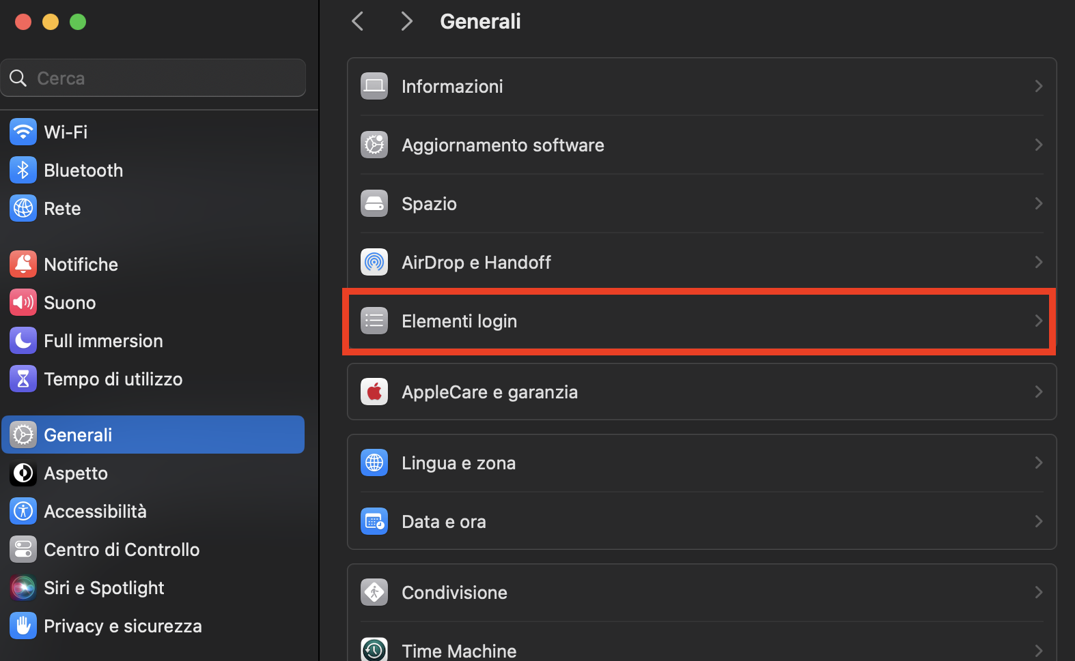This screenshot has width=1075, height=661.
Task: Click the Centro di Controllo icon
Action: point(23,549)
